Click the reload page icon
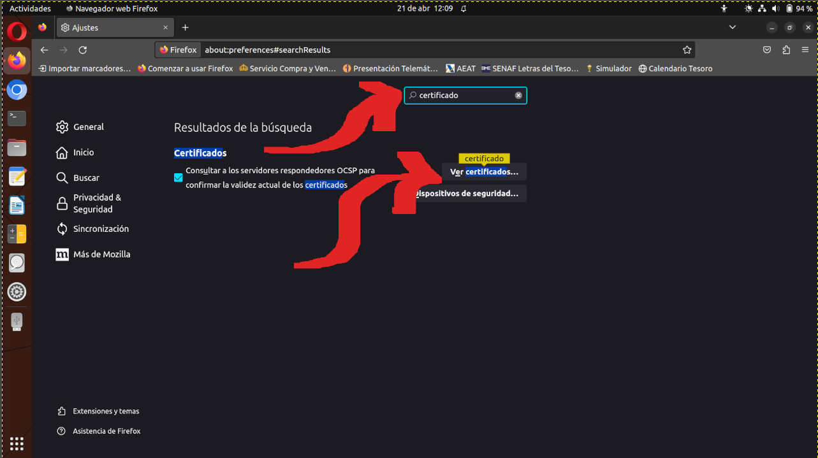The image size is (818, 458). click(x=82, y=50)
